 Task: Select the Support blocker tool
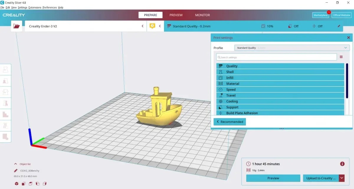6,126
